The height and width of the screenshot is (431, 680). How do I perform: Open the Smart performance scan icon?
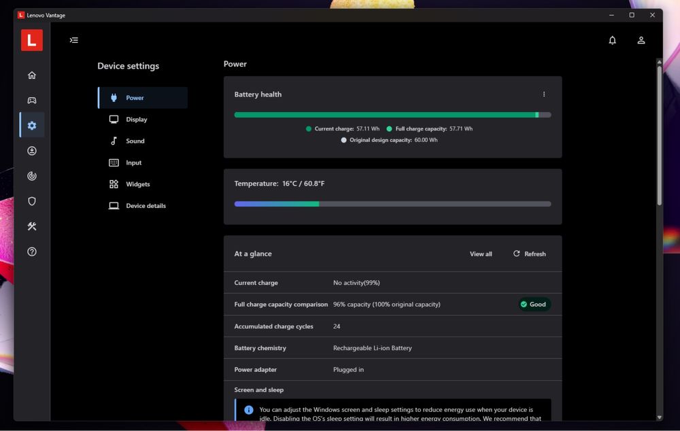coord(32,175)
